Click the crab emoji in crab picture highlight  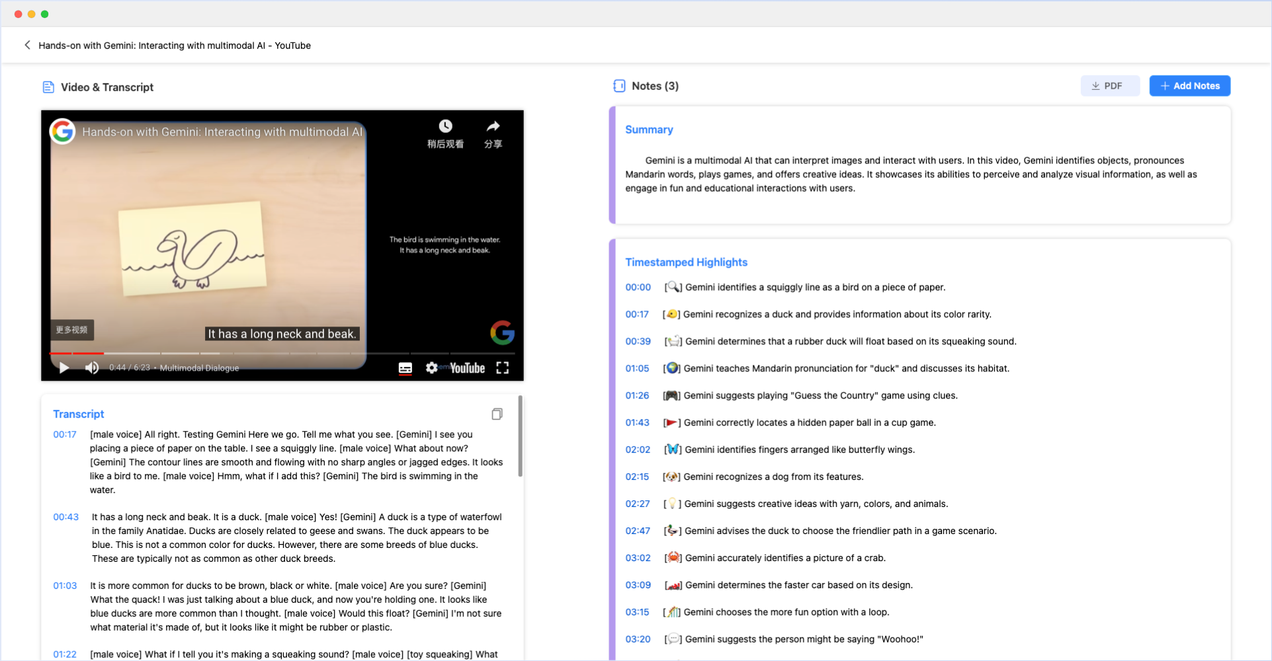tap(673, 558)
